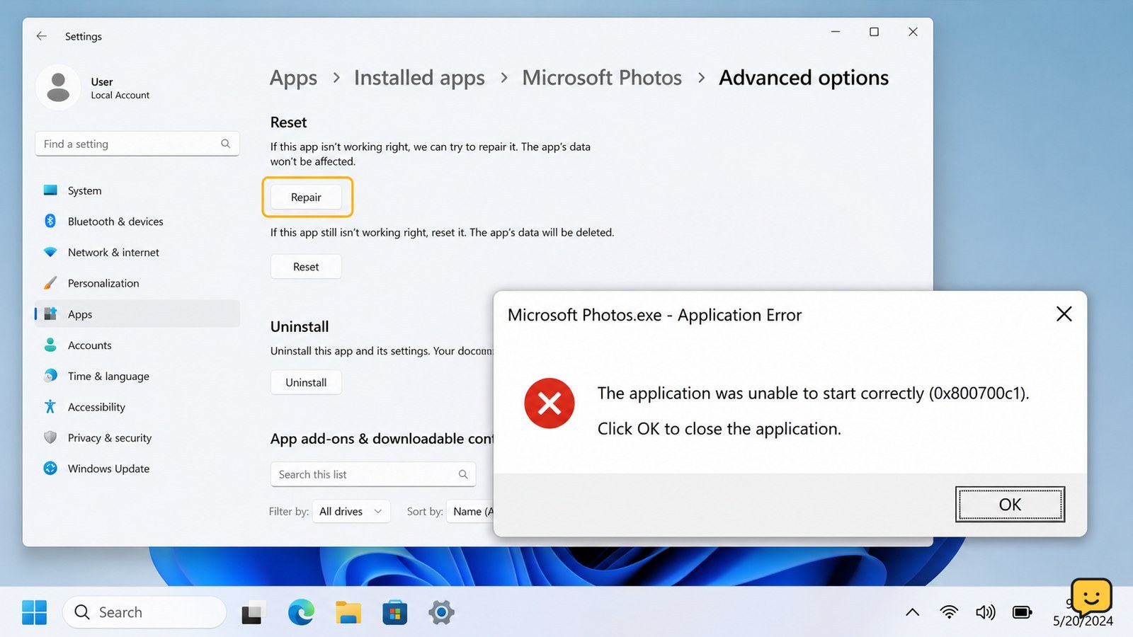1133x637 pixels.
Task: Close the Settings window
Action: [x=913, y=32]
